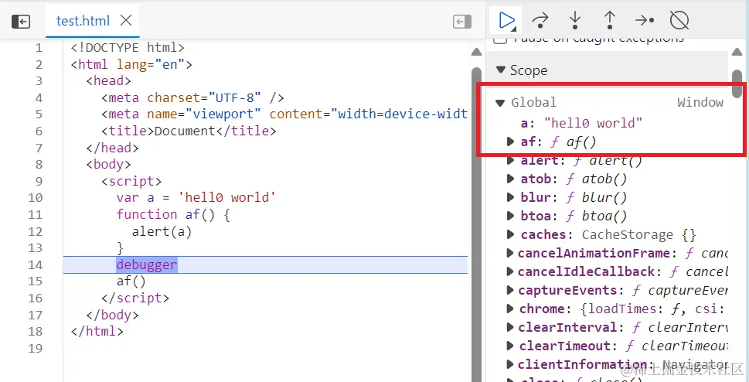Expand the cancelIdleCallback entry
This screenshot has width=749, height=382.
click(510, 271)
